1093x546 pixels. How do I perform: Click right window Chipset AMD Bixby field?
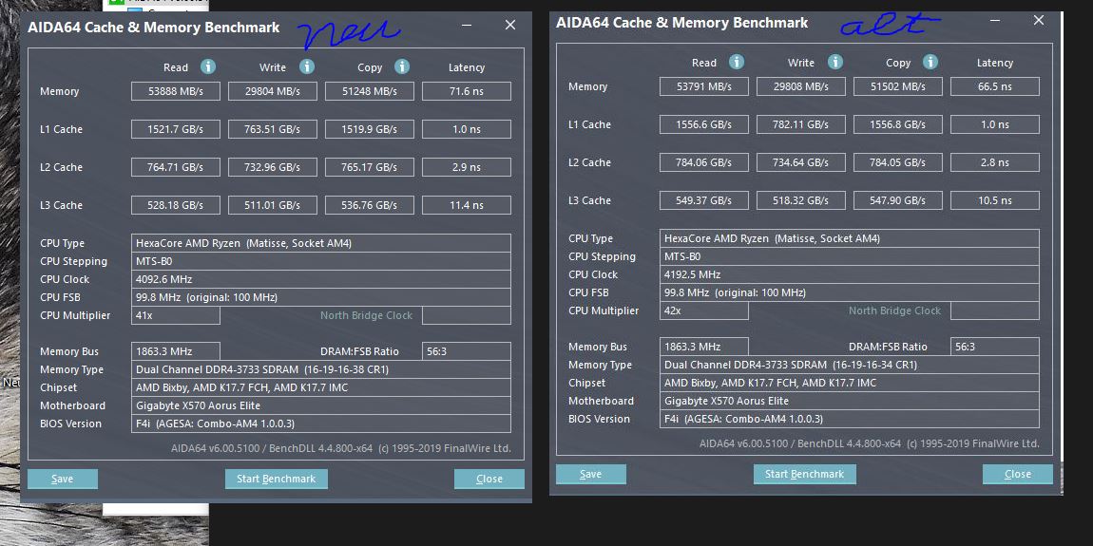850,383
